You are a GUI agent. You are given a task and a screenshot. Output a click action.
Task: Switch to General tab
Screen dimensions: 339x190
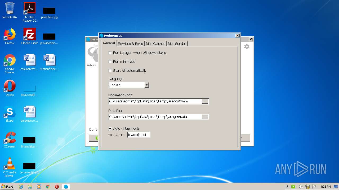pyautogui.click(x=109, y=43)
